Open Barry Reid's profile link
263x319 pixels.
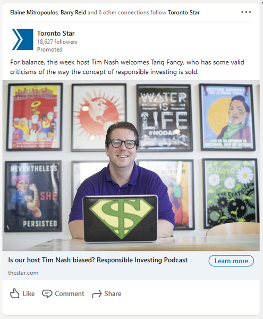73,12
